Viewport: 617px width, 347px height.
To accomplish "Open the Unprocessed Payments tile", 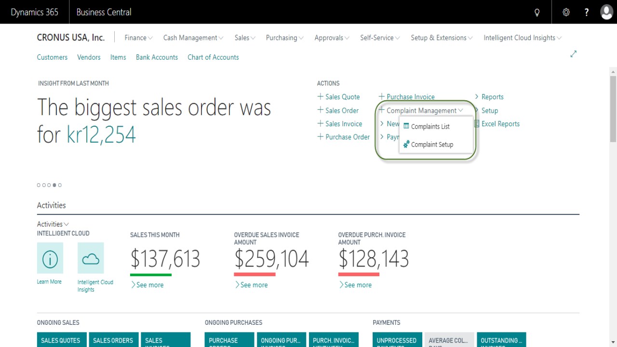I will (397, 340).
